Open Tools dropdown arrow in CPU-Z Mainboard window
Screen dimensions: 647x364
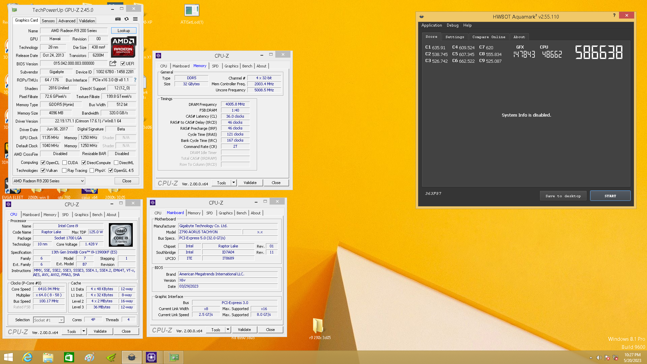coord(228,330)
